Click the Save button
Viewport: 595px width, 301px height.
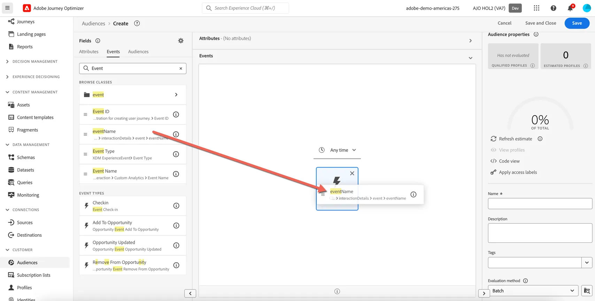[x=577, y=23]
